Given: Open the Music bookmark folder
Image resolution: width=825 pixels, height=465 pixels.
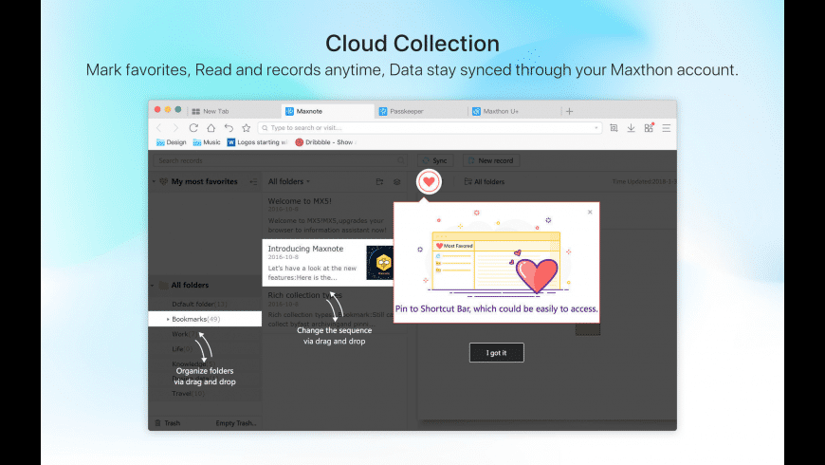Looking at the screenshot, I should (207, 142).
